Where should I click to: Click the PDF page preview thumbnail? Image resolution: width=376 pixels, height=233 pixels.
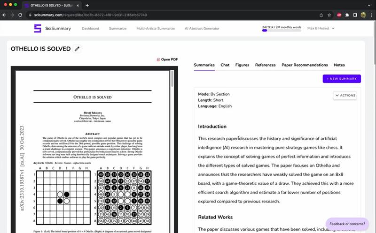(x=92, y=152)
